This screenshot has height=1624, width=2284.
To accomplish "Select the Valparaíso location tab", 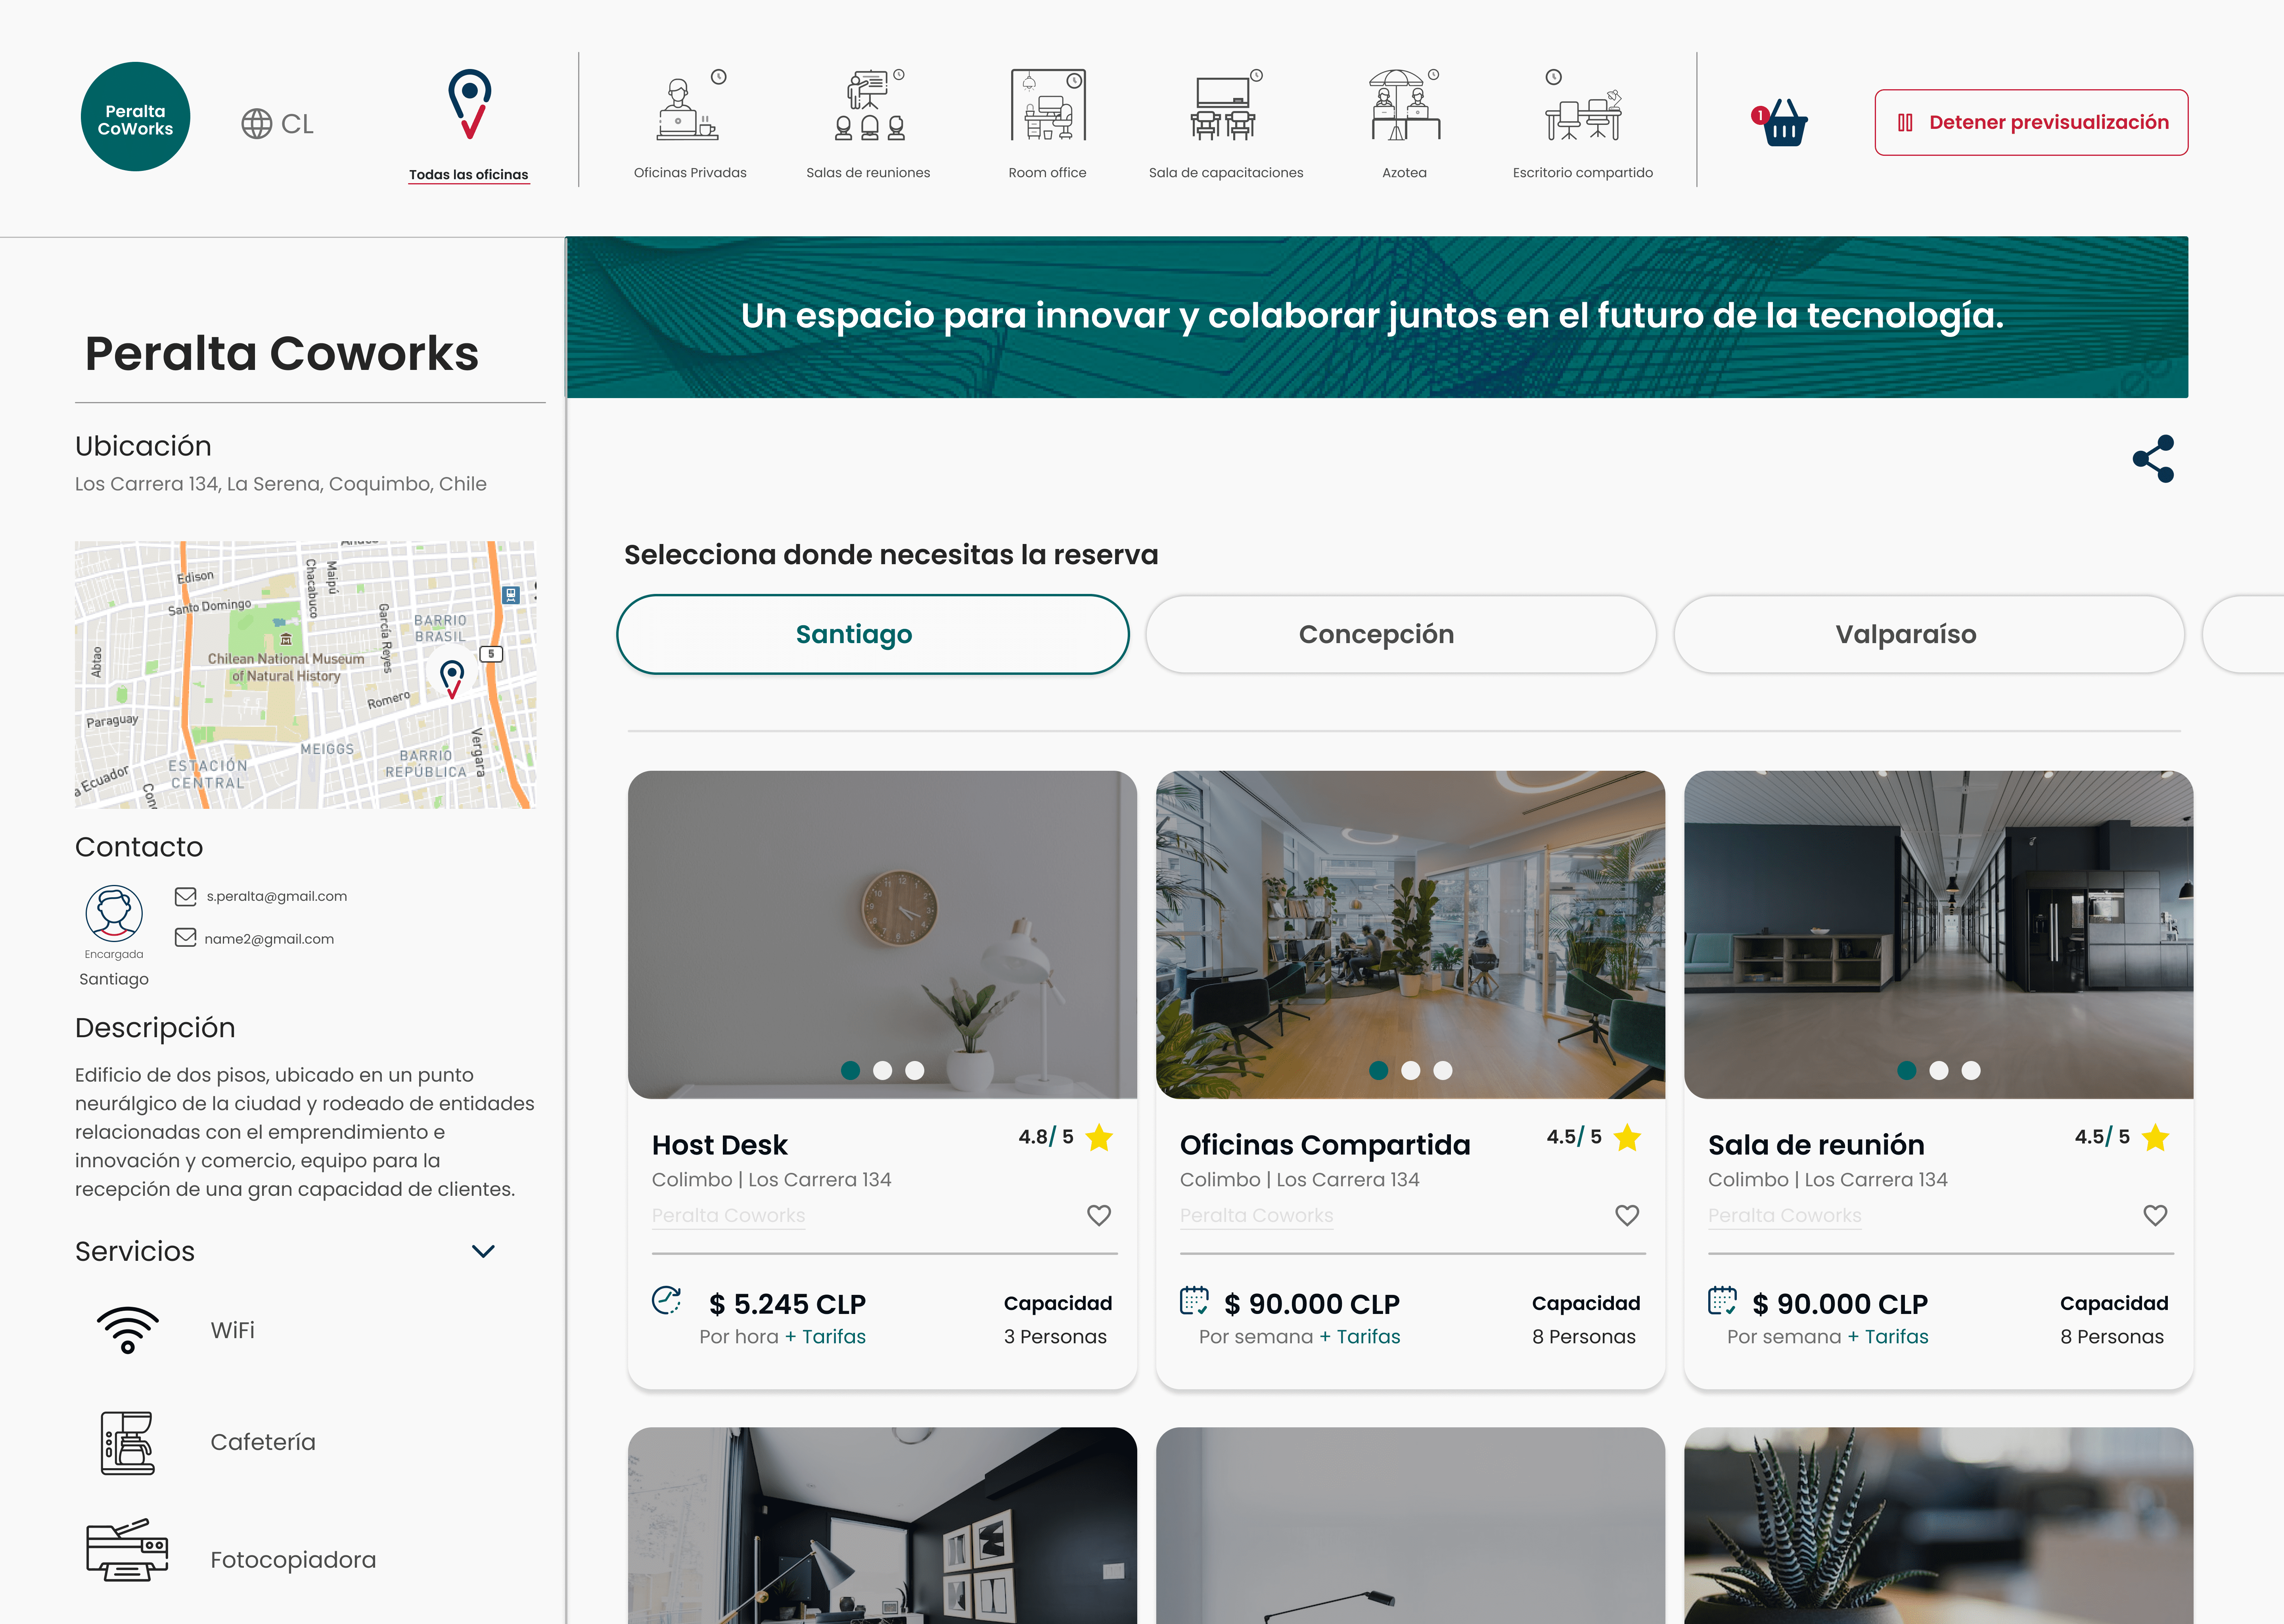I will coord(1929,634).
